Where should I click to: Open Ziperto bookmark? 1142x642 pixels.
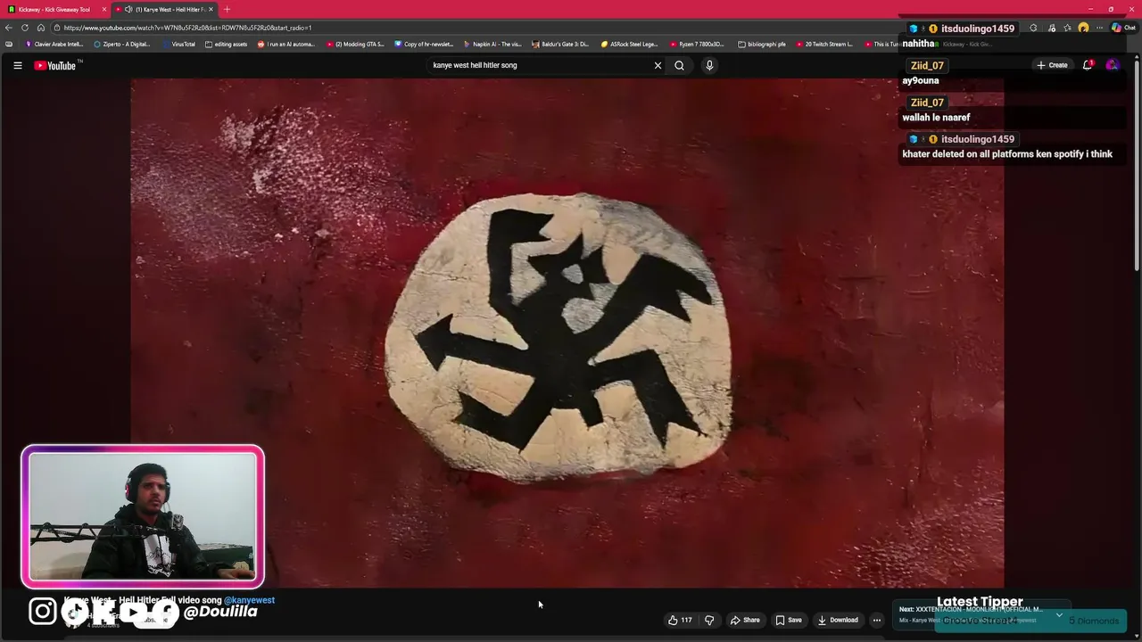[x=122, y=44]
